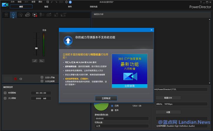Screen dimensions: 213x131
Task: Click the redo arrow icon
Action: (x=56, y=2)
